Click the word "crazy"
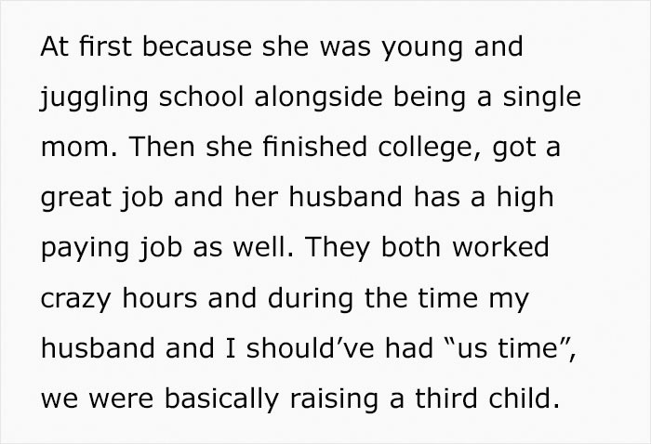The width and height of the screenshot is (651, 444). pos(75,300)
